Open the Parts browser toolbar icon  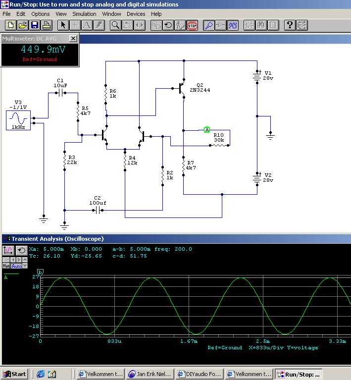[x=249, y=25]
